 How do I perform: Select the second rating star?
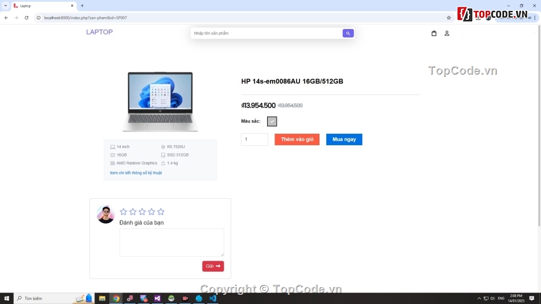coord(133,212)
